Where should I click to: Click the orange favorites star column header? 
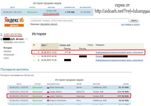pos(34,45)
